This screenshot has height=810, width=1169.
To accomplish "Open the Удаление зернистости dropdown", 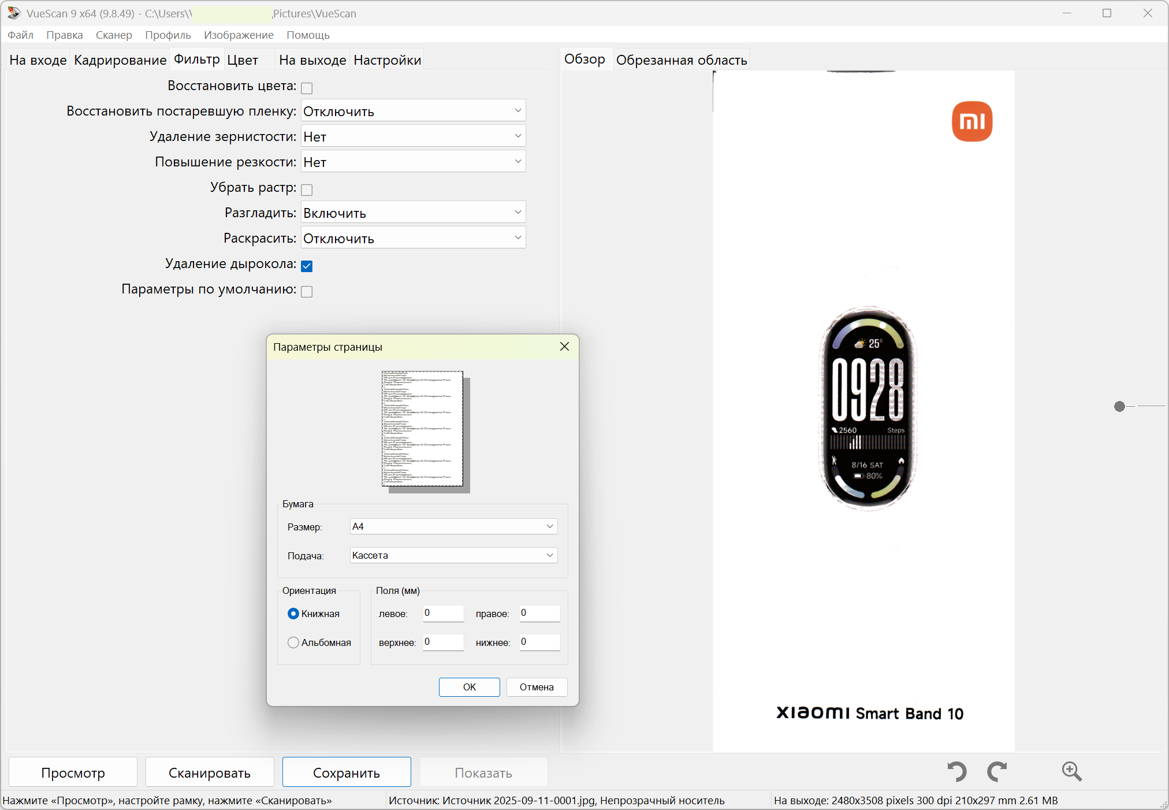I will click(x=413, y=136).
